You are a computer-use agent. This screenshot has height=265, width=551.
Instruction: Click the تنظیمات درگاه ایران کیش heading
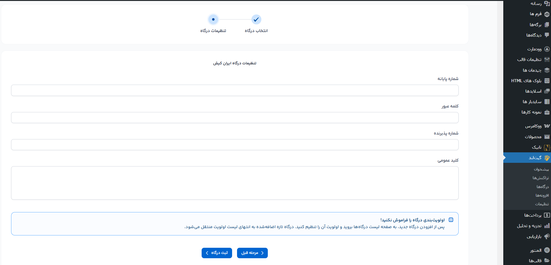pos(235,63)
